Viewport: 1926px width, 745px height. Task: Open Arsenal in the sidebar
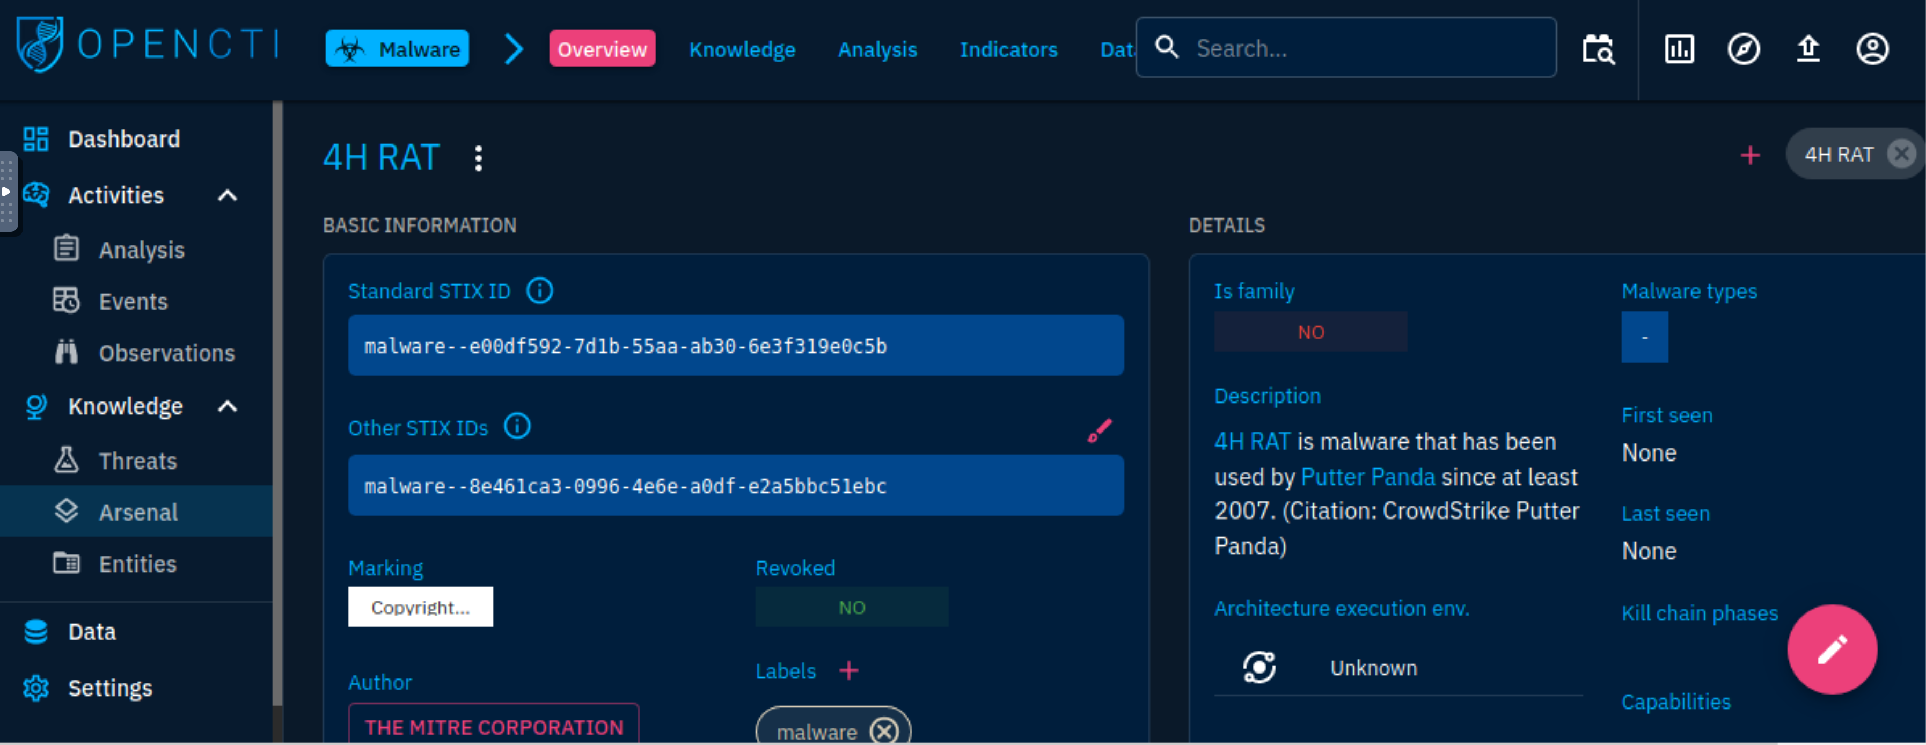[x=138, y=513]
